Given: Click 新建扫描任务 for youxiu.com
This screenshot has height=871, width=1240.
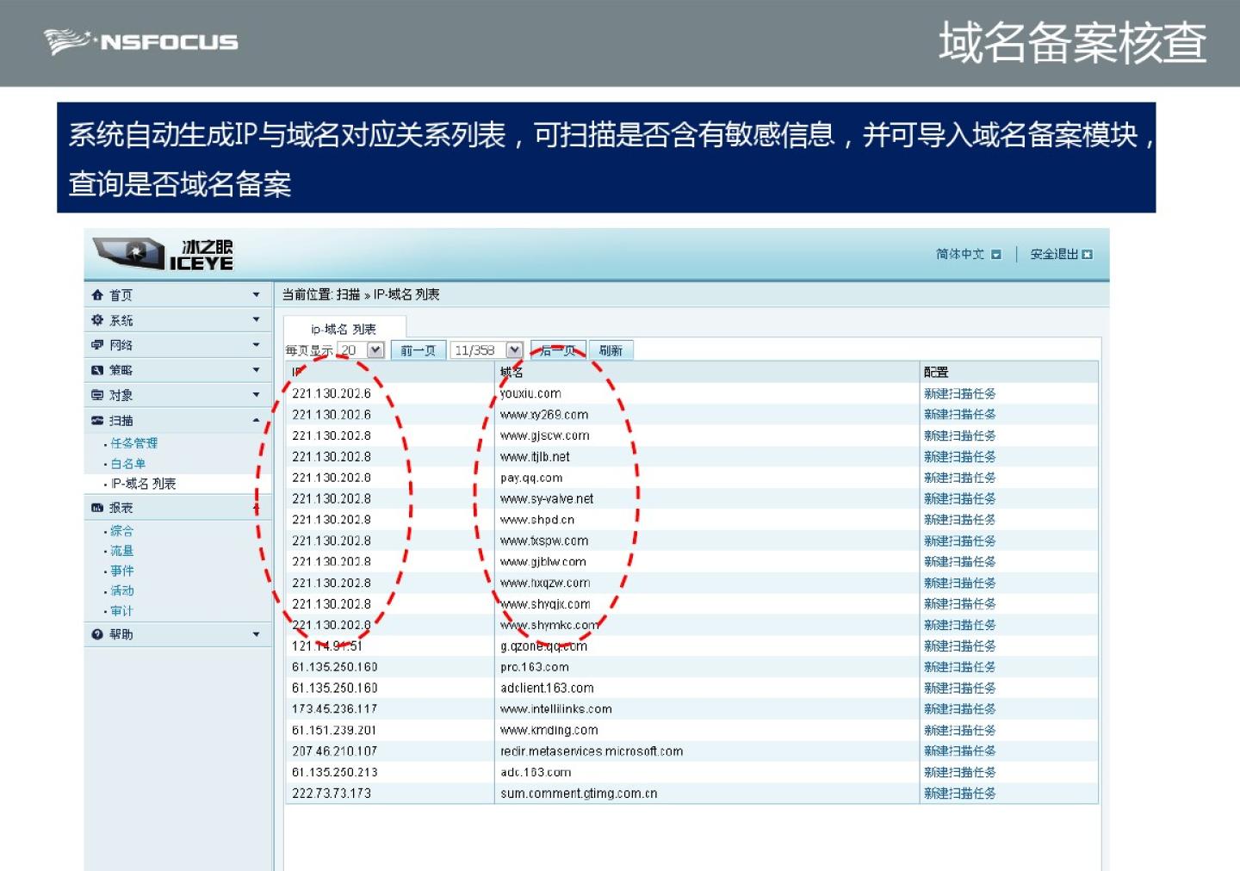Looking at the screenshot, I should [x=959, y=393].
